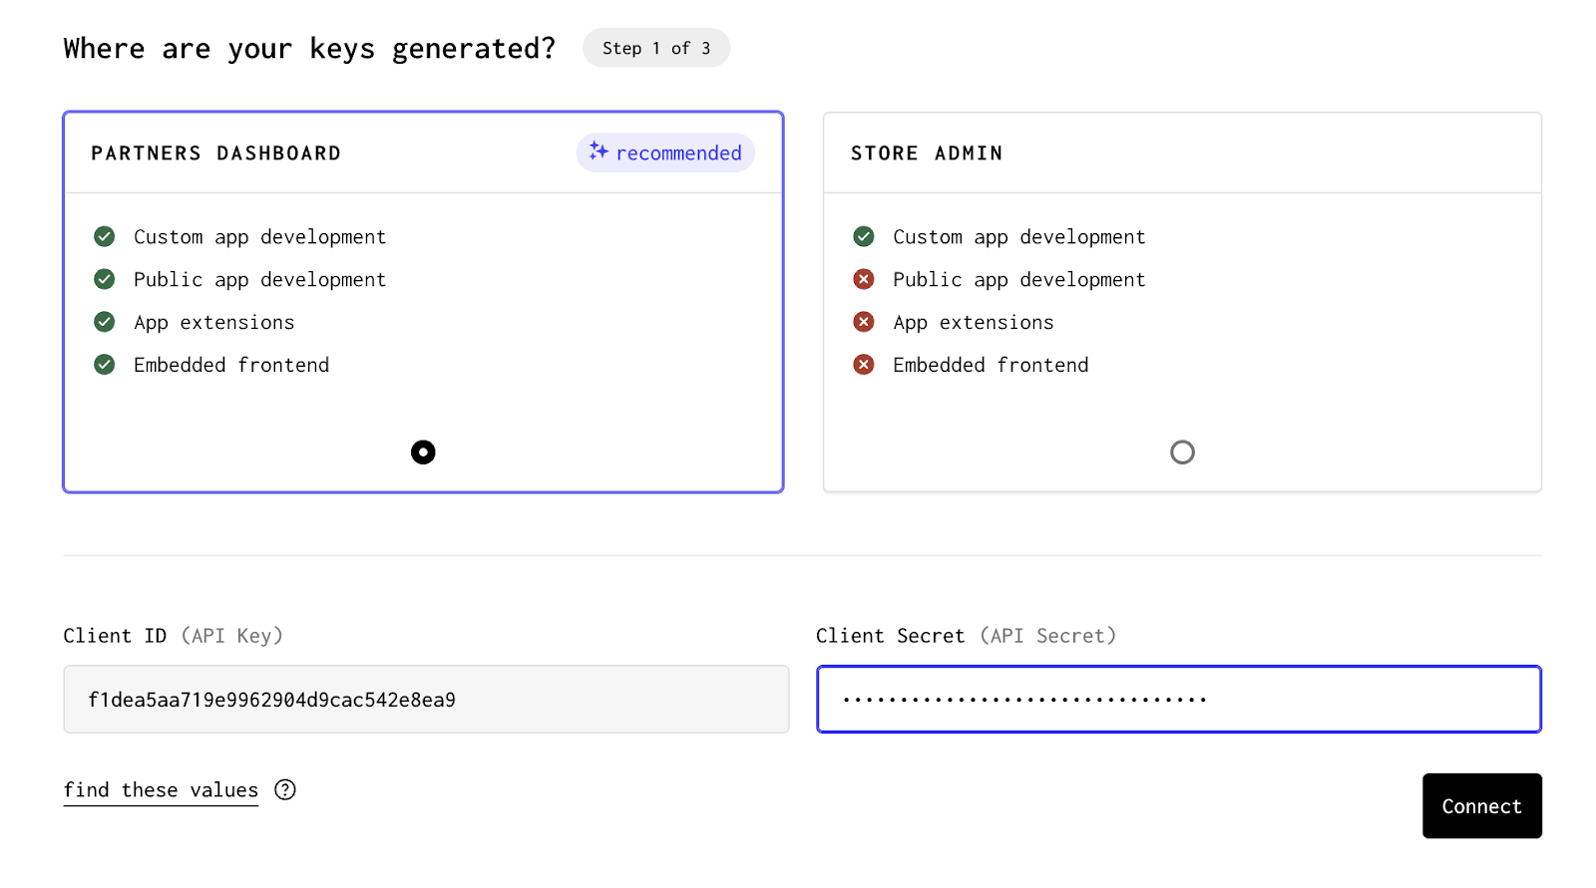This screenshot has height=888, width=1596.
Task: Focus the Client Secret input field
Action: click(1179, 700)
